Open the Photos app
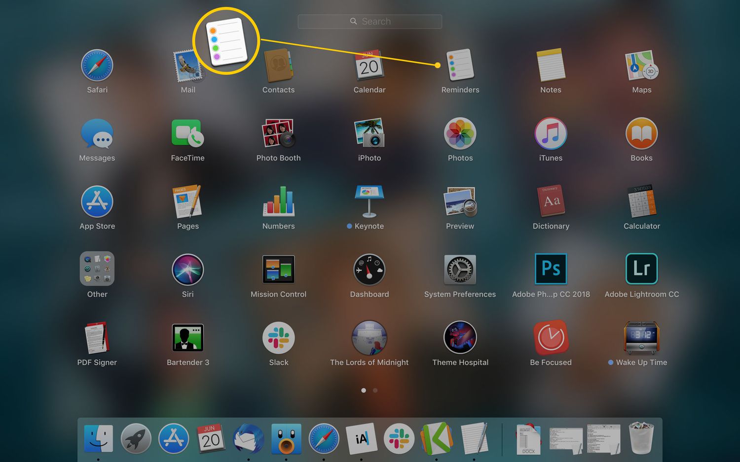The image size is (740, 462). 460,133
